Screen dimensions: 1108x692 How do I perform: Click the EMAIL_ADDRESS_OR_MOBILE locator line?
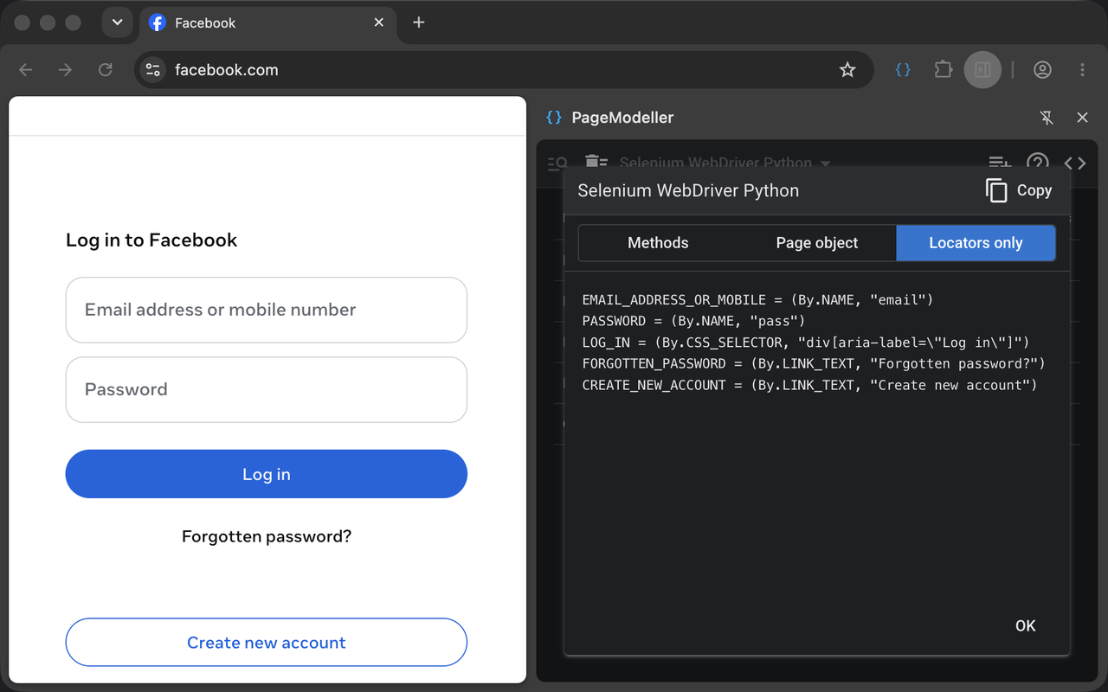[x=757, y=300]
